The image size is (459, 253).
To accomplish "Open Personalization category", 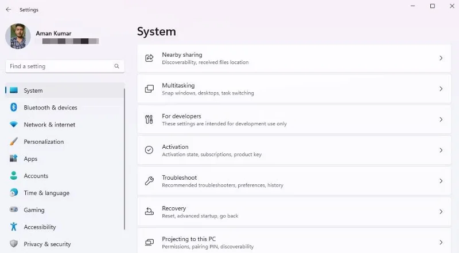I will coord(44,142).
